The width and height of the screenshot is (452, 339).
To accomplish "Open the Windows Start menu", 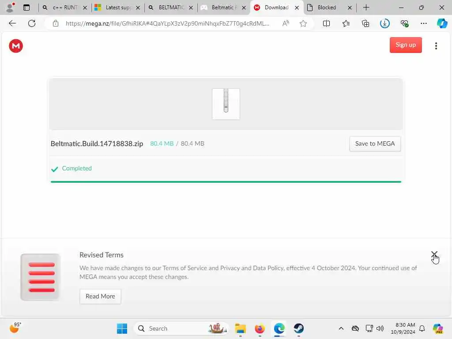I will 122,328.
